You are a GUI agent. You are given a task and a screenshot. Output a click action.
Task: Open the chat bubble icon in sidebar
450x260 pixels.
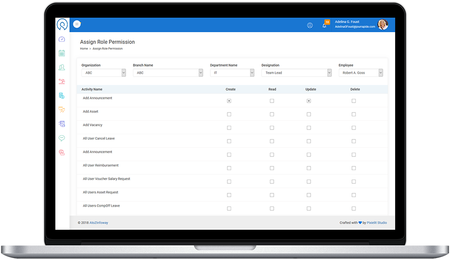point(62,138)
